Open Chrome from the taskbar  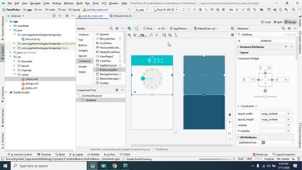click(114, 166)
